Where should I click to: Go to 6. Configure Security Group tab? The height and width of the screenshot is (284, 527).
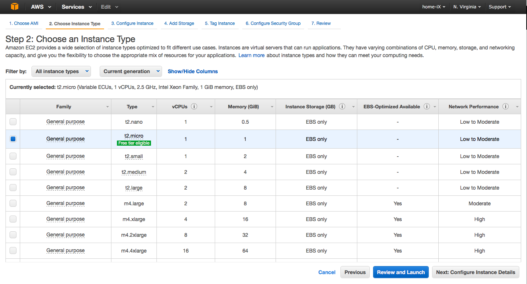tap(273, 23)
